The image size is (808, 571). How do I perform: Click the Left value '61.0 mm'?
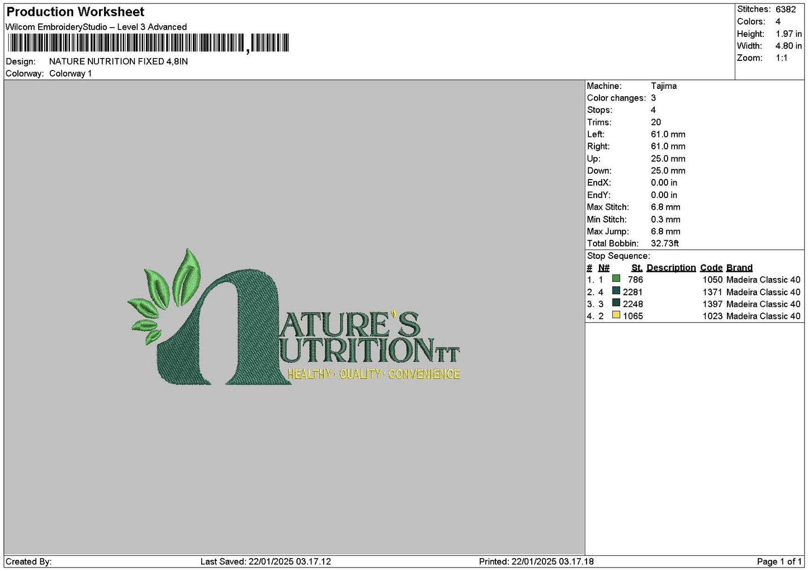(668, 134)
